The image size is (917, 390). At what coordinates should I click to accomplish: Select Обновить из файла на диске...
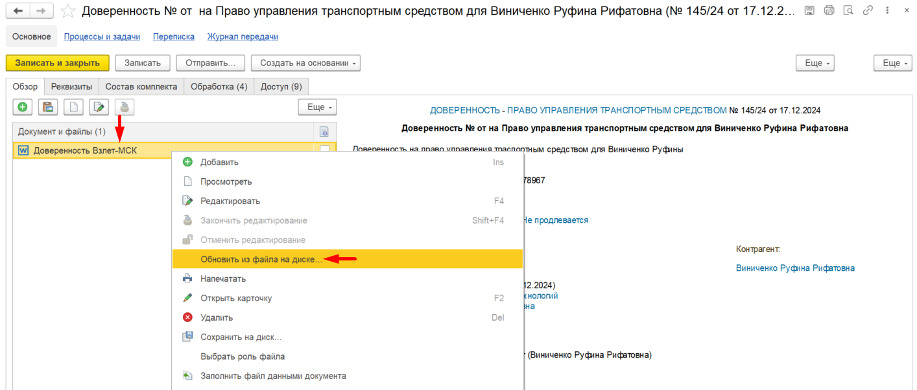point(347,259)
